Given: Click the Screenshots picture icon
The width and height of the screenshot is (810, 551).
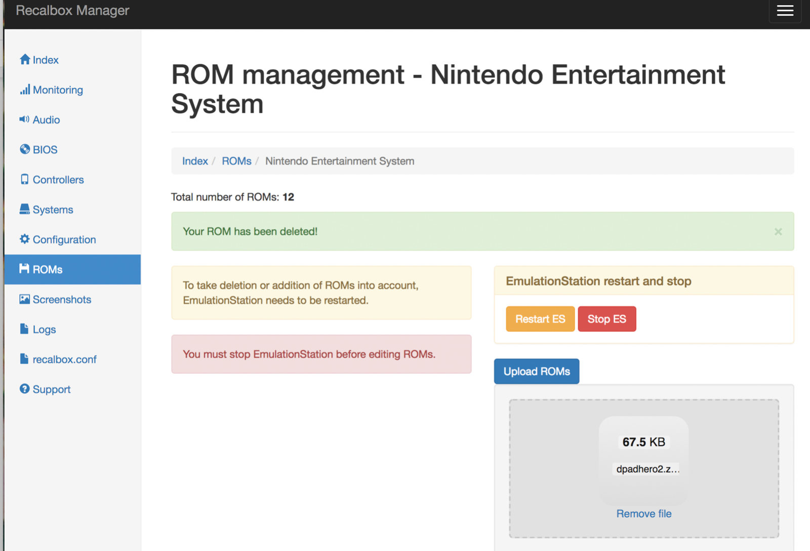Looking at the screenshot, I should (x=24, y=300).
